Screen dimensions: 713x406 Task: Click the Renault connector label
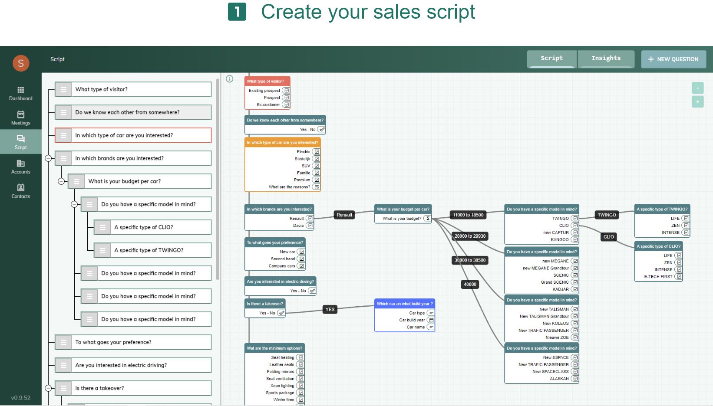point(344,215)
